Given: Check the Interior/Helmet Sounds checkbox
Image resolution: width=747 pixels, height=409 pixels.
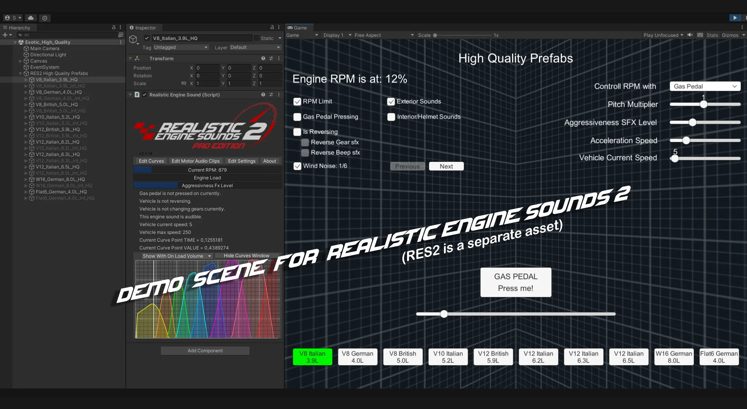Looking at the screenshot, I should [x=391, y=117].
